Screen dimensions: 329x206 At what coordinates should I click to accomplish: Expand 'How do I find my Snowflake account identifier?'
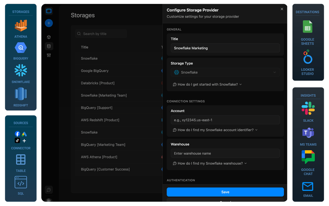pos(215,130)
